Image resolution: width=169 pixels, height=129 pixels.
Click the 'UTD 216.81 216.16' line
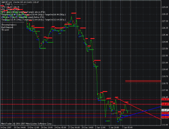(10, 7)
